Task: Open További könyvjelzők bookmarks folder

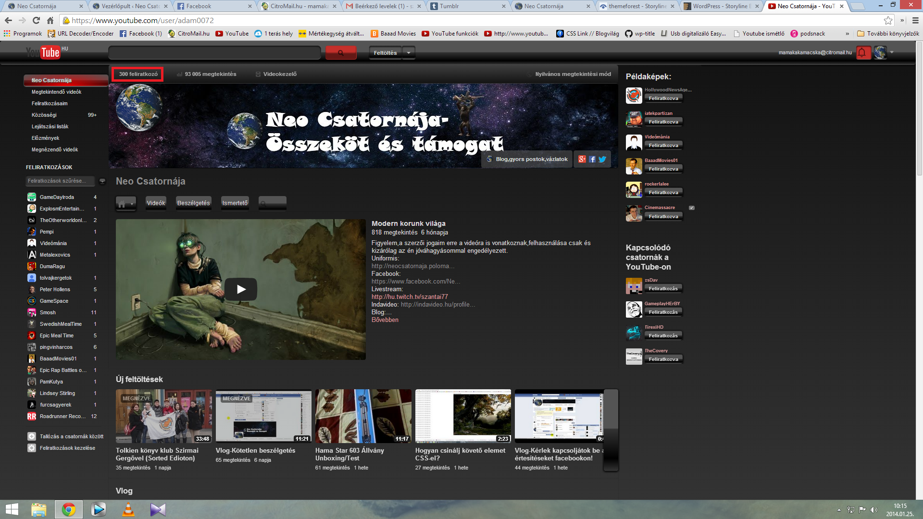Action: [x=888, y=34]
